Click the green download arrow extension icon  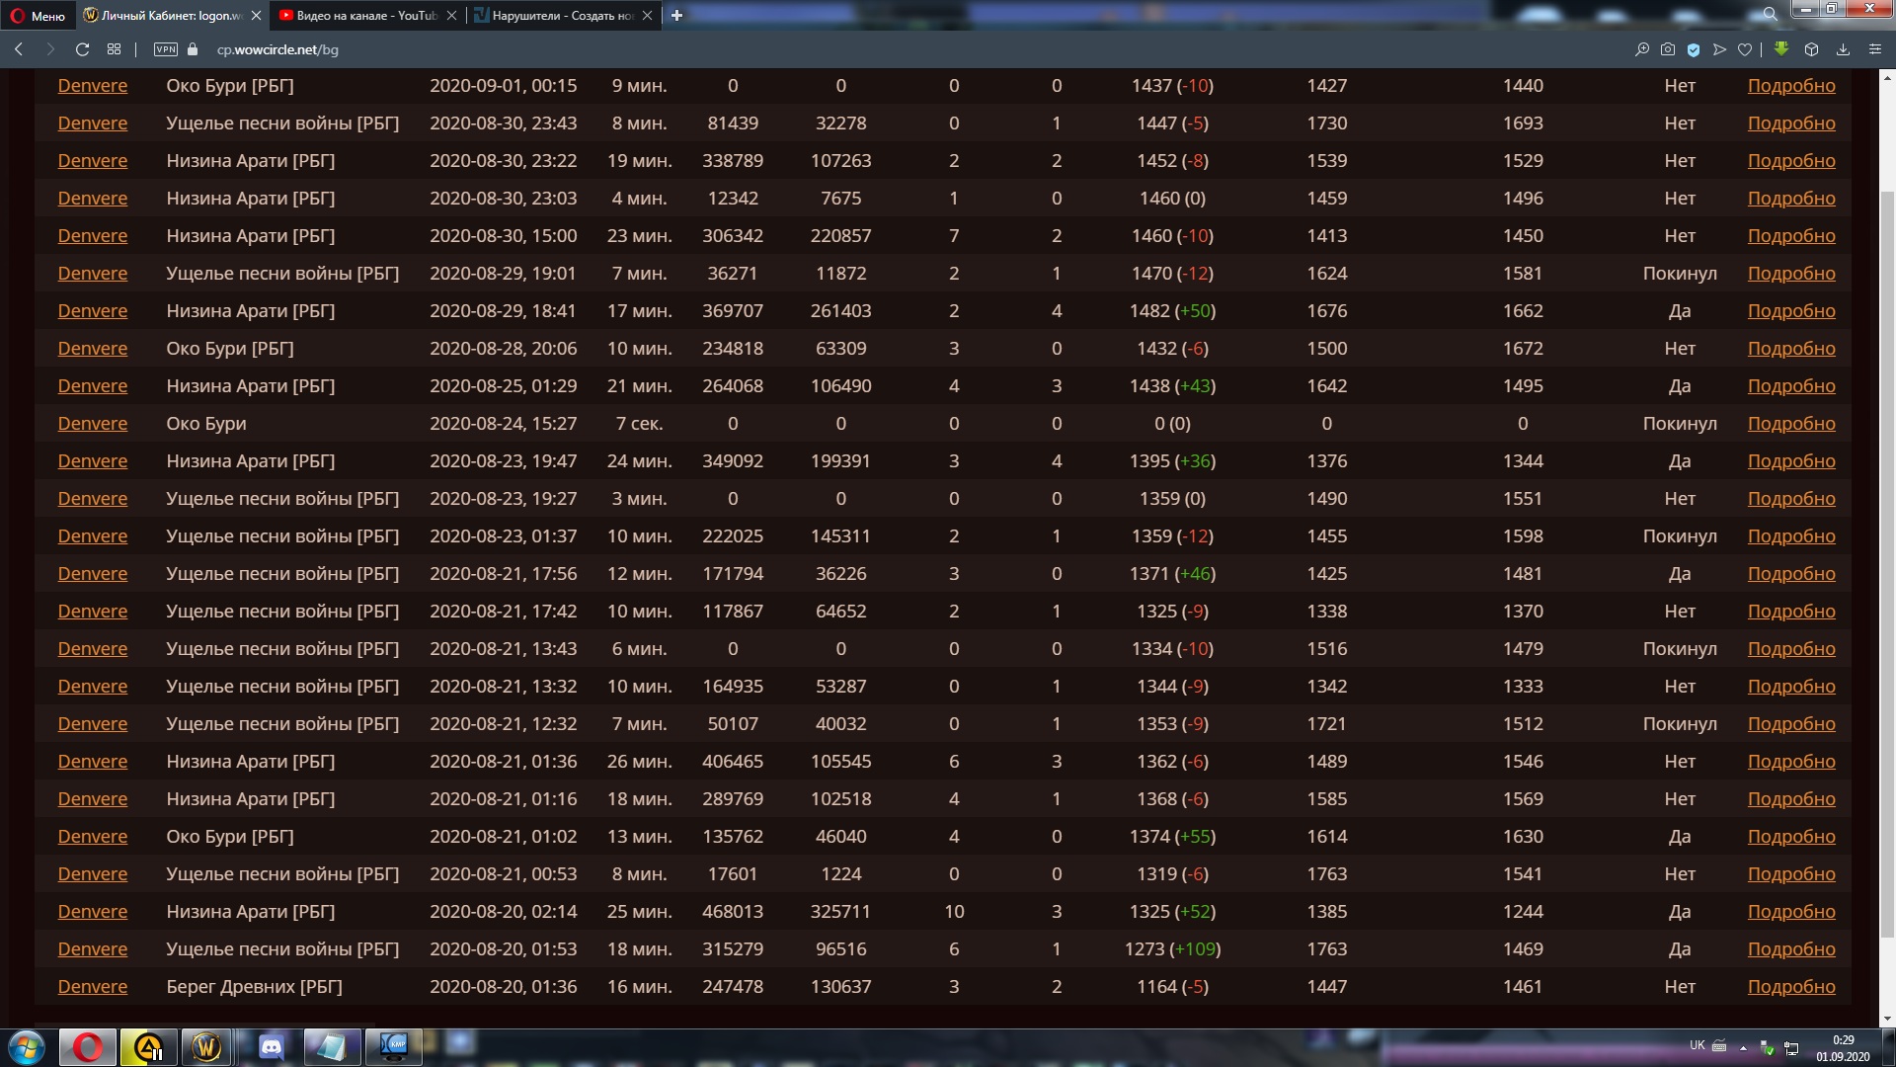click(1781, 48)
